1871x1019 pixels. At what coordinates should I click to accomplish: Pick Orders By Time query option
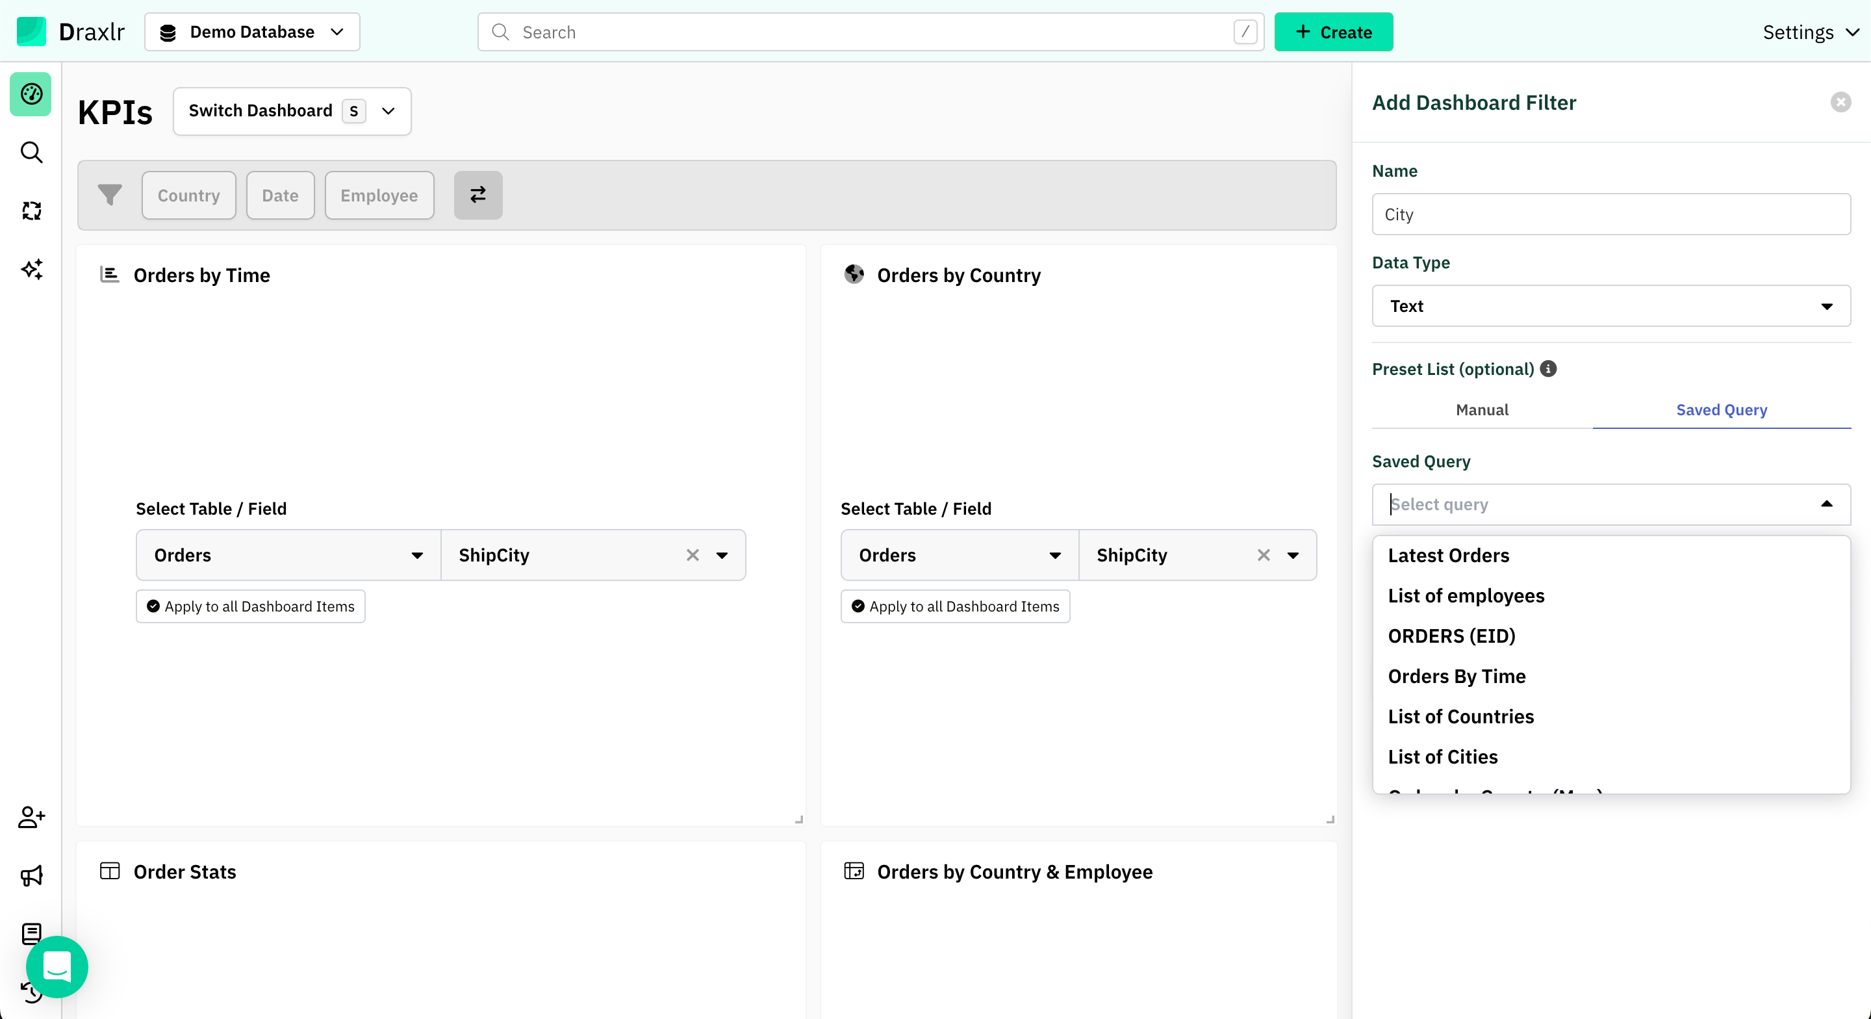(x=1611, y=676)
